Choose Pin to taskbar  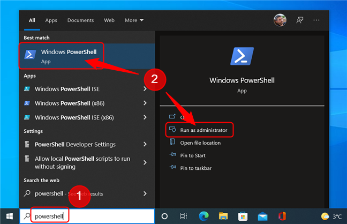pyautogui.click(x=196, y=168)
